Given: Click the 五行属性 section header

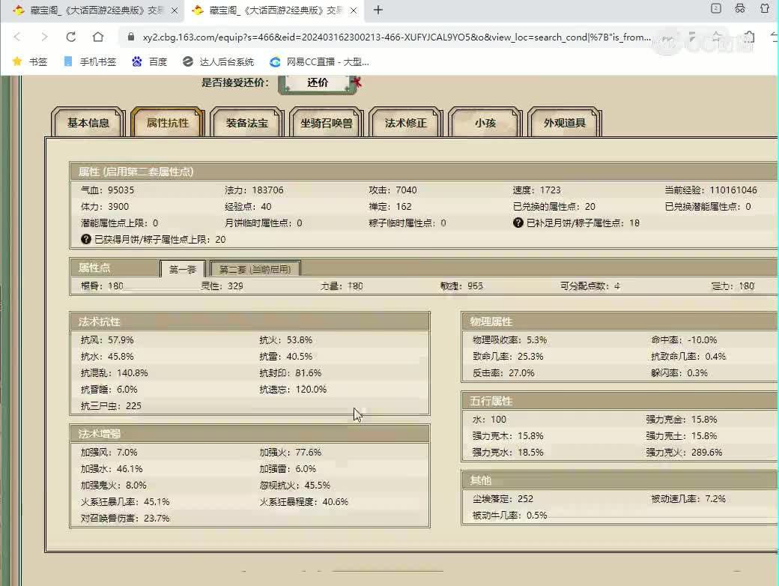Looking at the screenshot, I should click(619, 401).
